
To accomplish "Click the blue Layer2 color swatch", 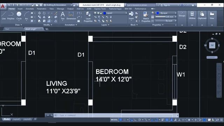I will tap(105, 13).
